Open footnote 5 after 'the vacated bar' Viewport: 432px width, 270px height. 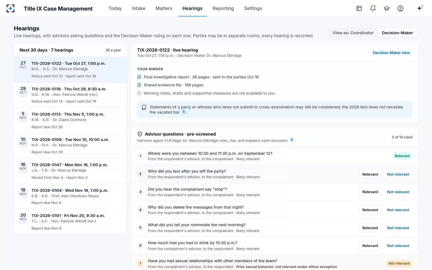(184, 112)
